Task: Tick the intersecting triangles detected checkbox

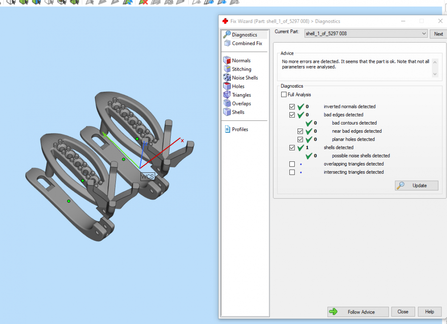Action: 292,172
